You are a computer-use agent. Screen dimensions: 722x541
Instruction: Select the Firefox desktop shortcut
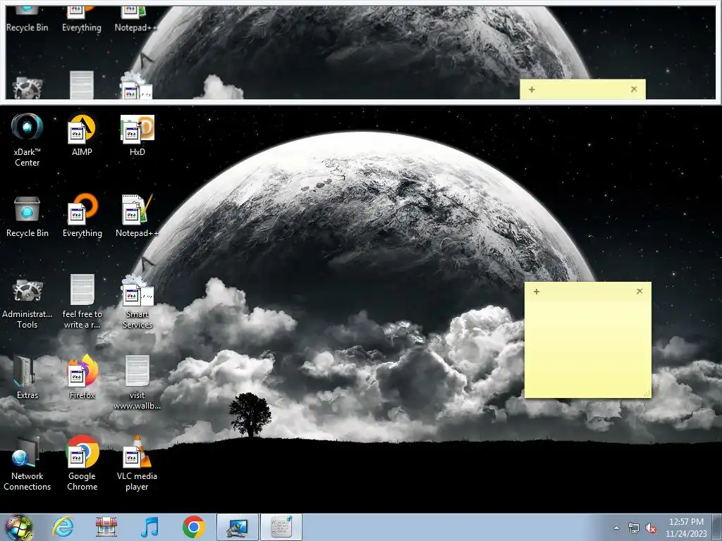coord(82,378)
